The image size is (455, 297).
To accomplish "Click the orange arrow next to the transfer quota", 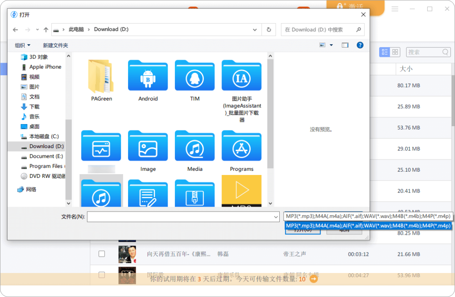I will click(x=313, y=278).
